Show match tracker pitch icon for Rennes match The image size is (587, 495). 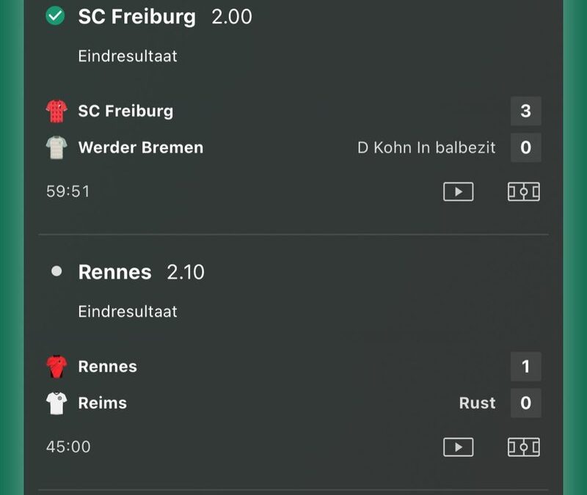point(523,447)
